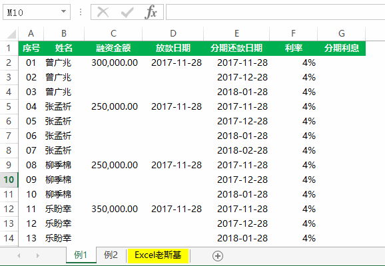Select serial number cell 07
The width and height of the screenshot is (385, 266).
31,150
